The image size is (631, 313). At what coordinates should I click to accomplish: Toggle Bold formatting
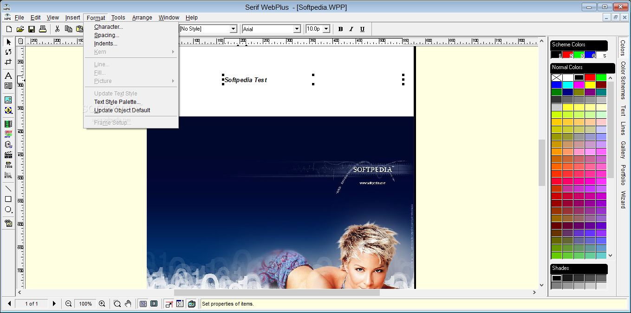point(340,29)
